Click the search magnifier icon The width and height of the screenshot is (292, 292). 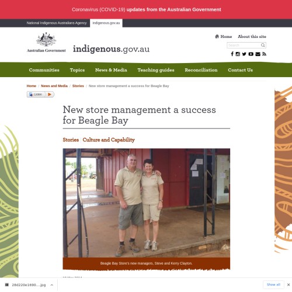tap(263, 45)
